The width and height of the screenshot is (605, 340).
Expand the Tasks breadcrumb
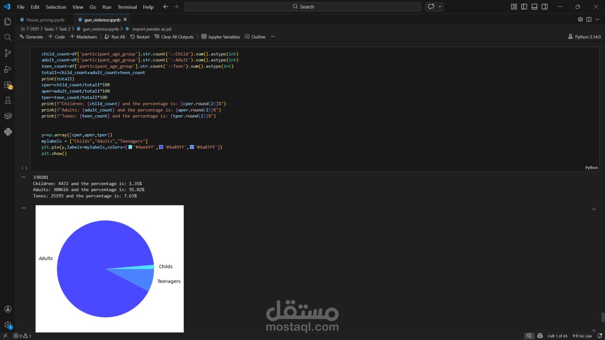49,29
